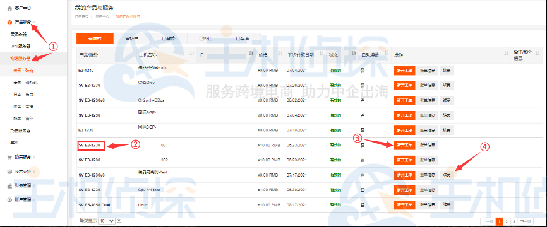Sort table by 主机名称 column arrows

coord(192,53)
